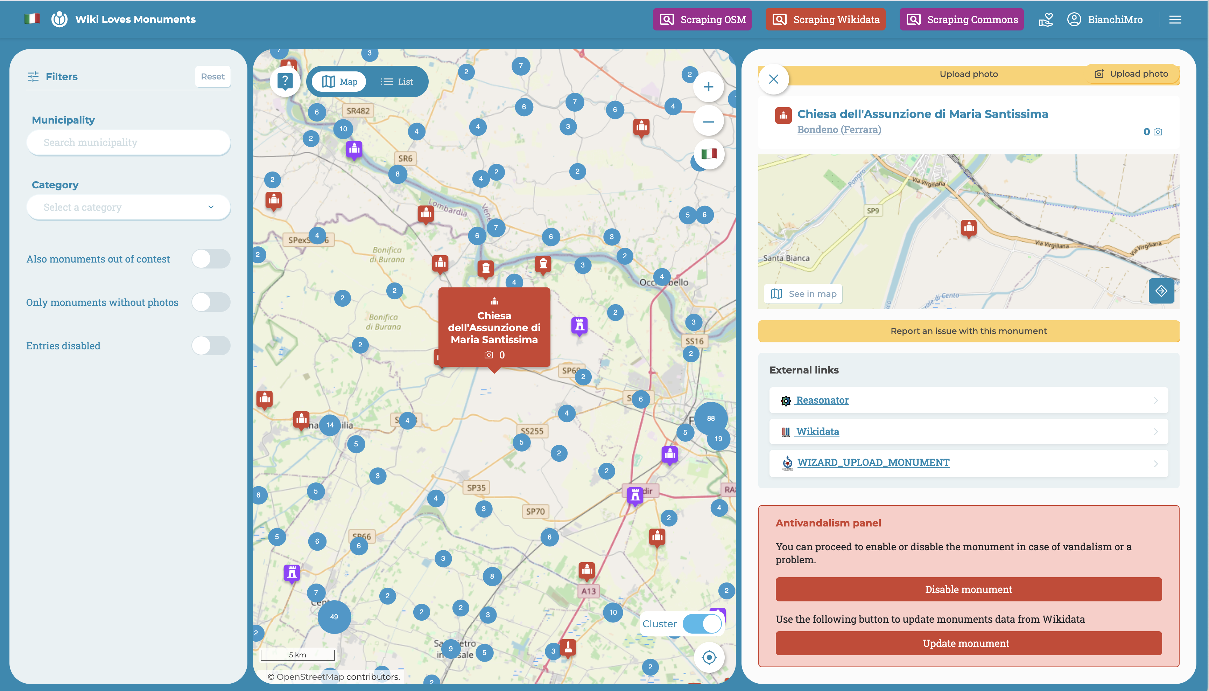The height and width of the screenshot is (691, 1209).
Task: Select the Map view tab
Action: [x=339, y=82]
